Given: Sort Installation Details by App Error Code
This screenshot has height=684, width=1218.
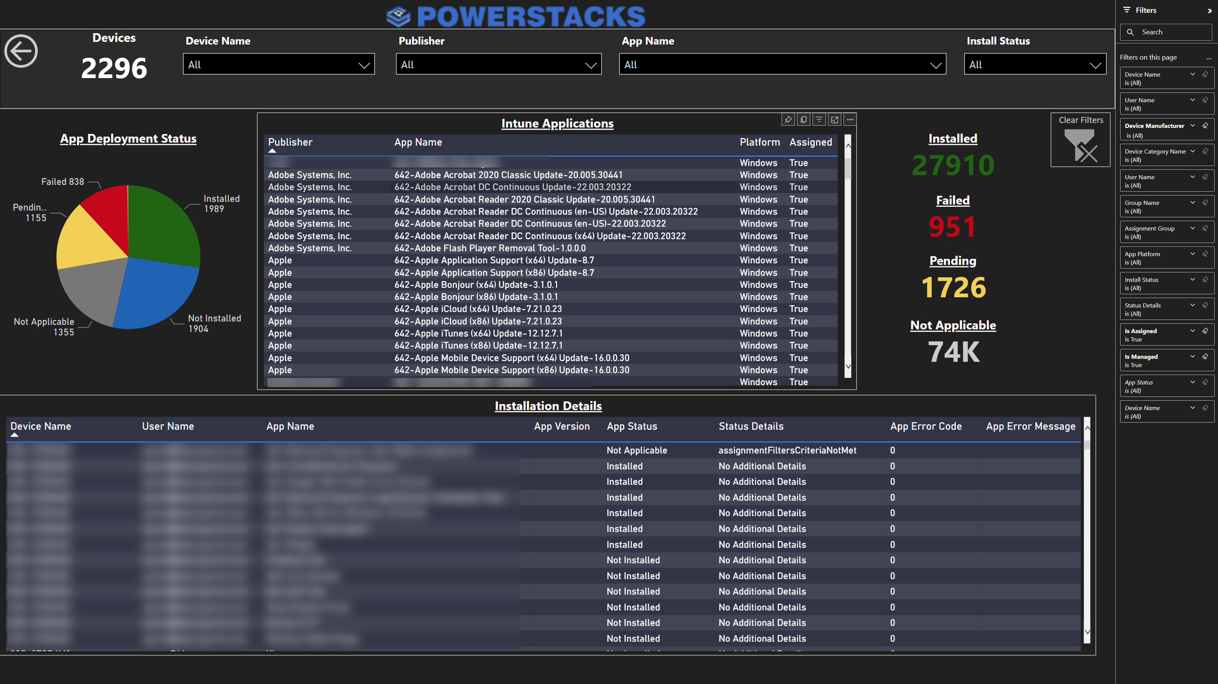Looking at the screenshot, I should pos(926,426).
